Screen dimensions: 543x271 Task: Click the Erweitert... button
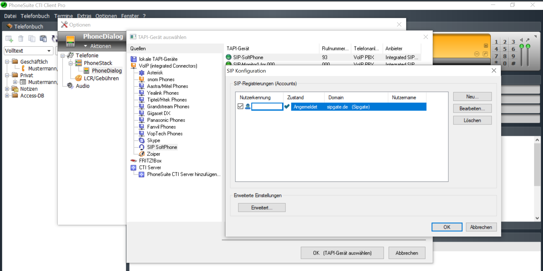[x=262, y=207]
